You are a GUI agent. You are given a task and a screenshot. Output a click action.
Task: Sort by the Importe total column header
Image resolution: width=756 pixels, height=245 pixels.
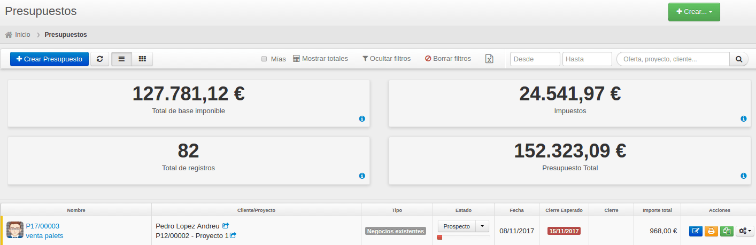coord(657,210)
